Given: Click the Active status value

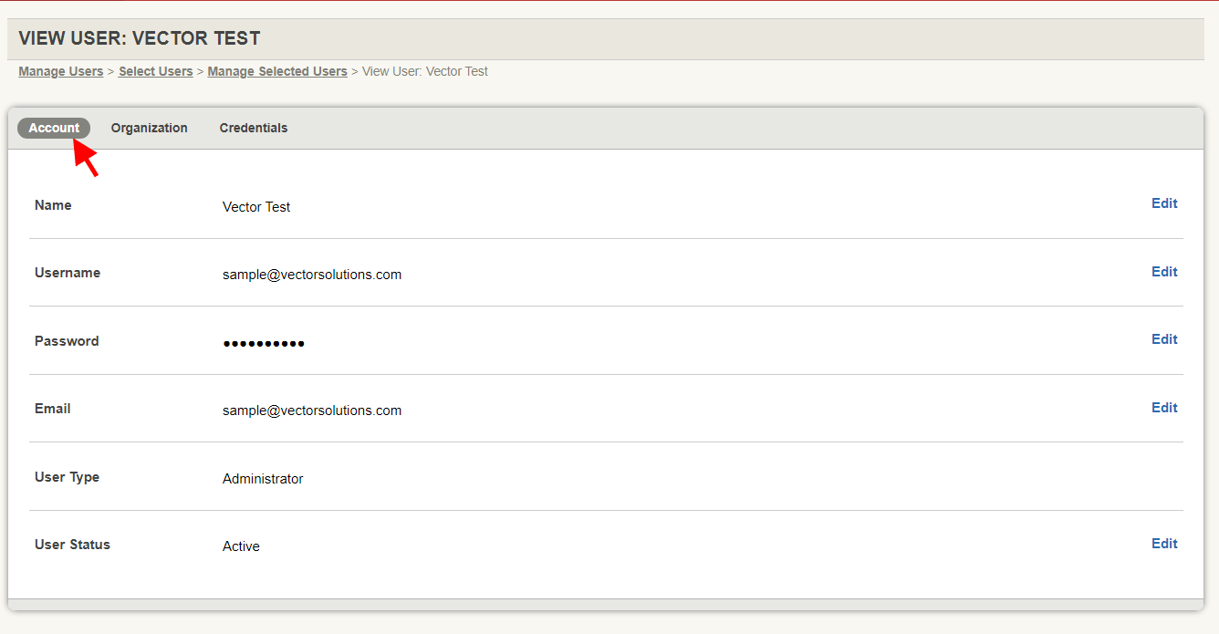Looking at the screenshot, I should [241, 546].
